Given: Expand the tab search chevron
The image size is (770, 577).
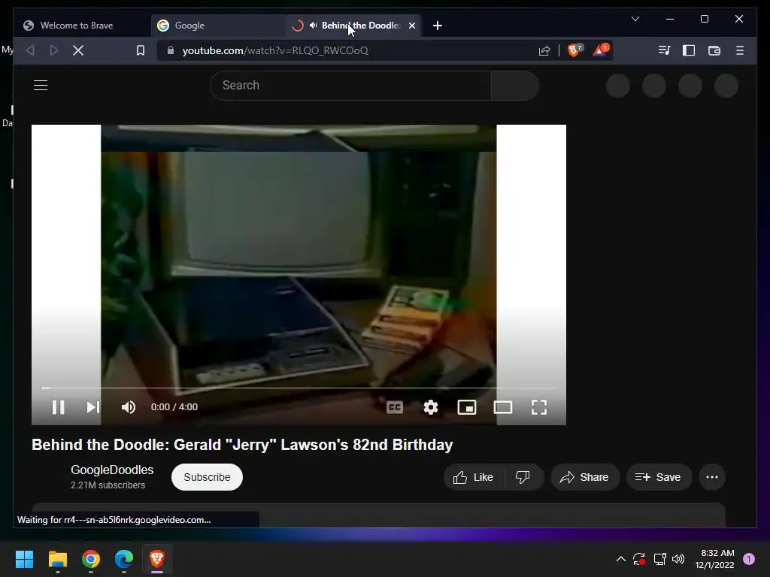Looking at the screenshot, I should point(635,19).
